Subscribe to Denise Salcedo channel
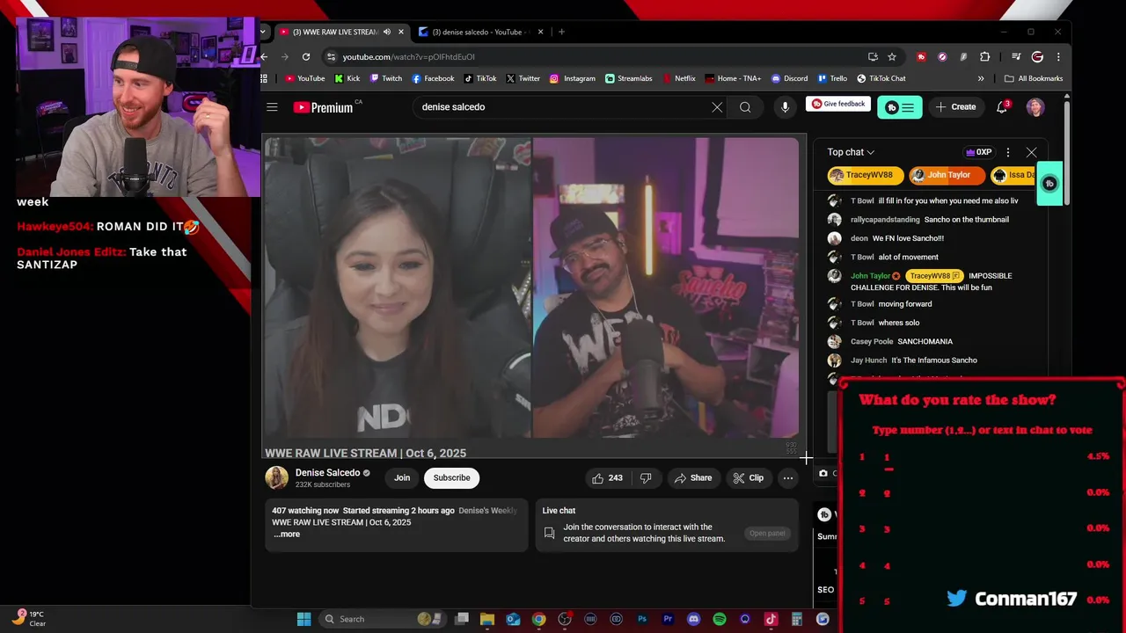Viewport: 1126px width, 633px height. tap(451, 478)
